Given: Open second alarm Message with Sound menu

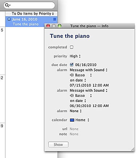Looking at the screenshot, I should point(88,90).
